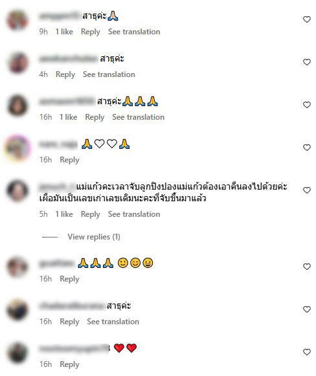Open profile picture of first commenter
This screenshot has height=376, width=316.
point(17,19)
